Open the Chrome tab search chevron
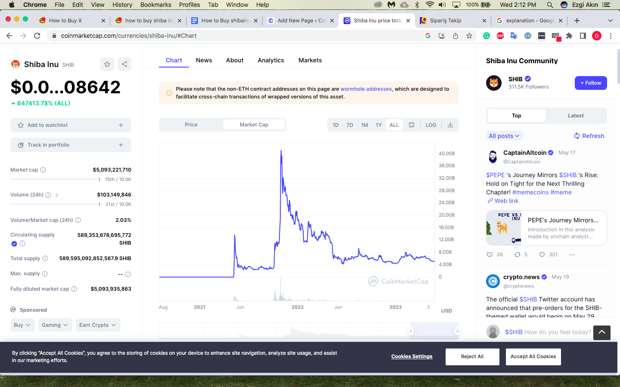620x387 pixels. click(x=610, y=21)
